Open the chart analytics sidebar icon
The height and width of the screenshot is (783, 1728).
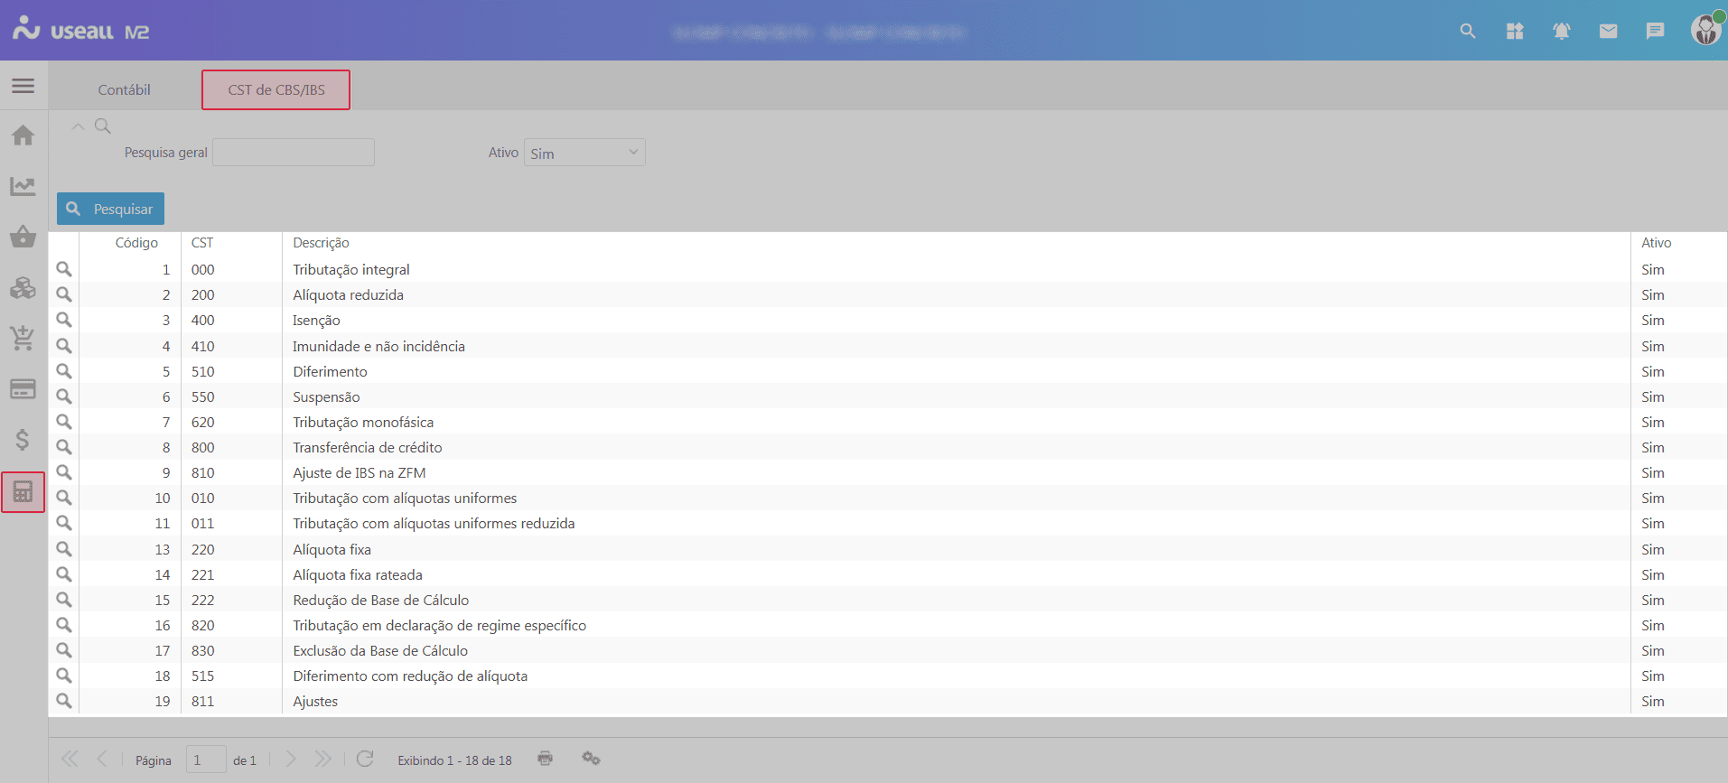(23, 186)
